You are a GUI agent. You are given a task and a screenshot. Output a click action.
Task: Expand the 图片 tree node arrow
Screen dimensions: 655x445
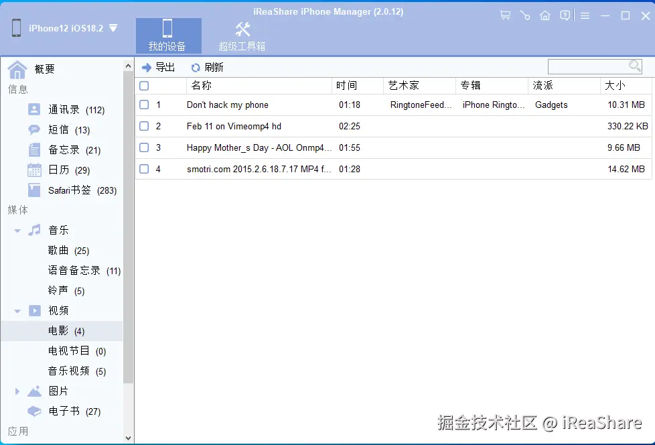pyautogui.click(x=17, y=391)
